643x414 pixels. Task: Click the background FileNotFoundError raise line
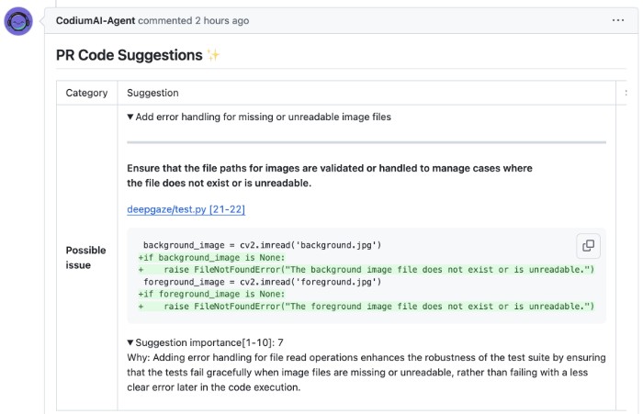pyautogui.click(x=367, y=270)
